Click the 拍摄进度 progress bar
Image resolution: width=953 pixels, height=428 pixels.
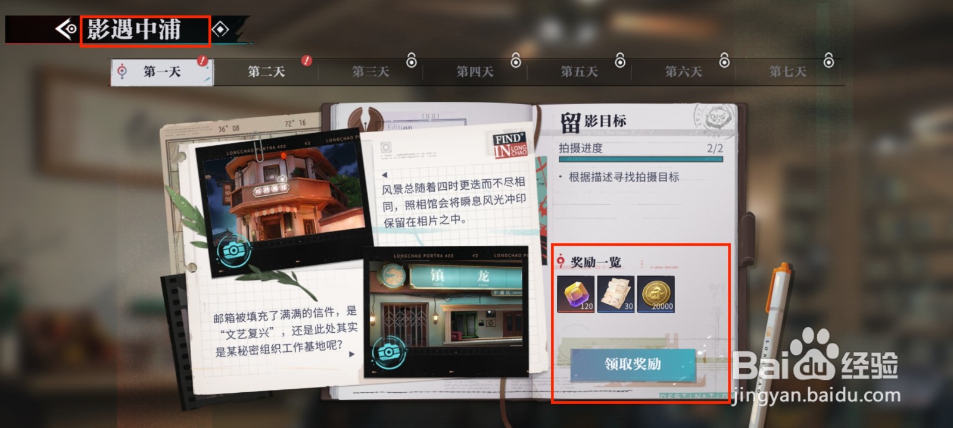point(641,160)
